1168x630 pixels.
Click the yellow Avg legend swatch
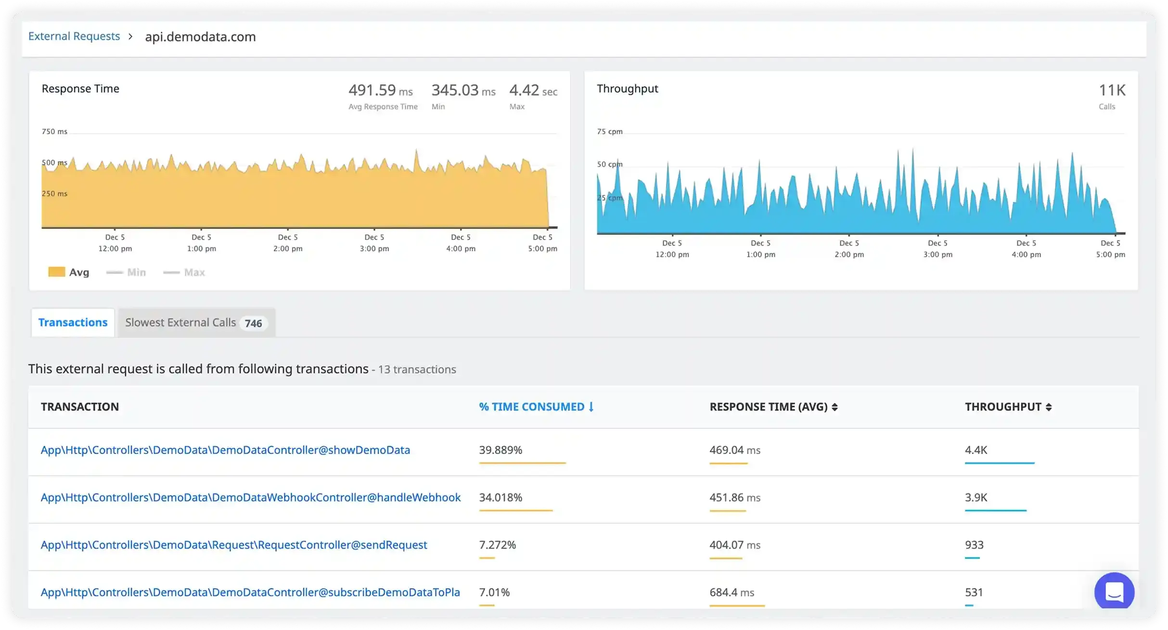pyautogui.click(x=57, y=271)
